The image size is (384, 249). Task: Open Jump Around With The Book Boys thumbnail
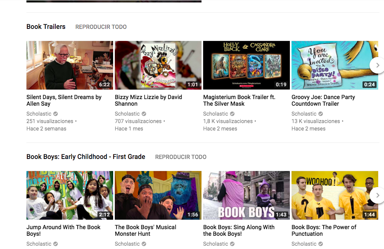pos(69,195)
